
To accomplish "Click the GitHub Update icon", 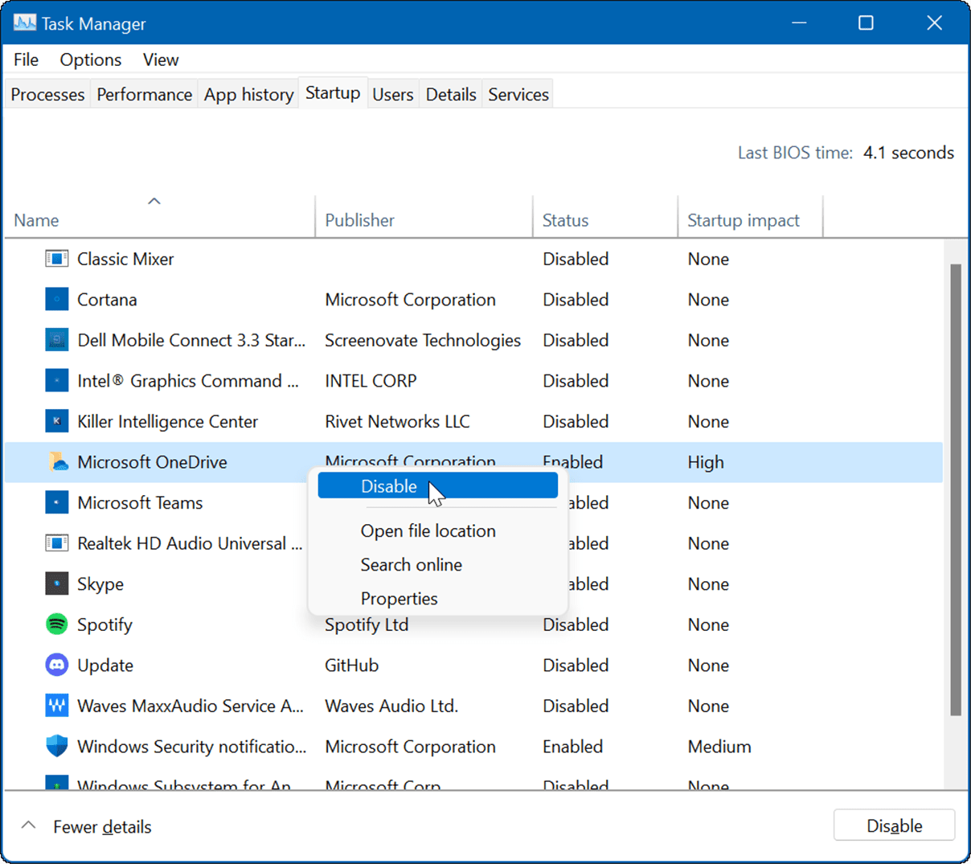I will coord(57,665).
